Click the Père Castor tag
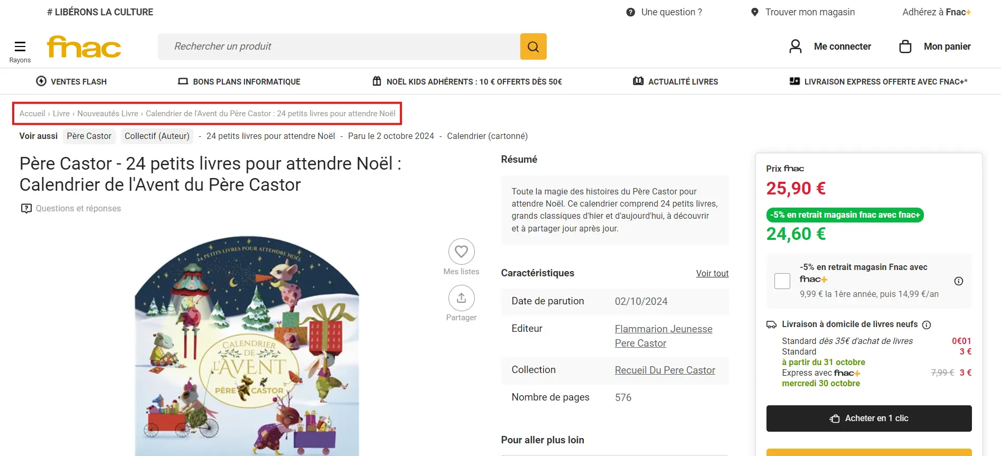Viewport: 1001px width, 456px height. tap(89, 136)
